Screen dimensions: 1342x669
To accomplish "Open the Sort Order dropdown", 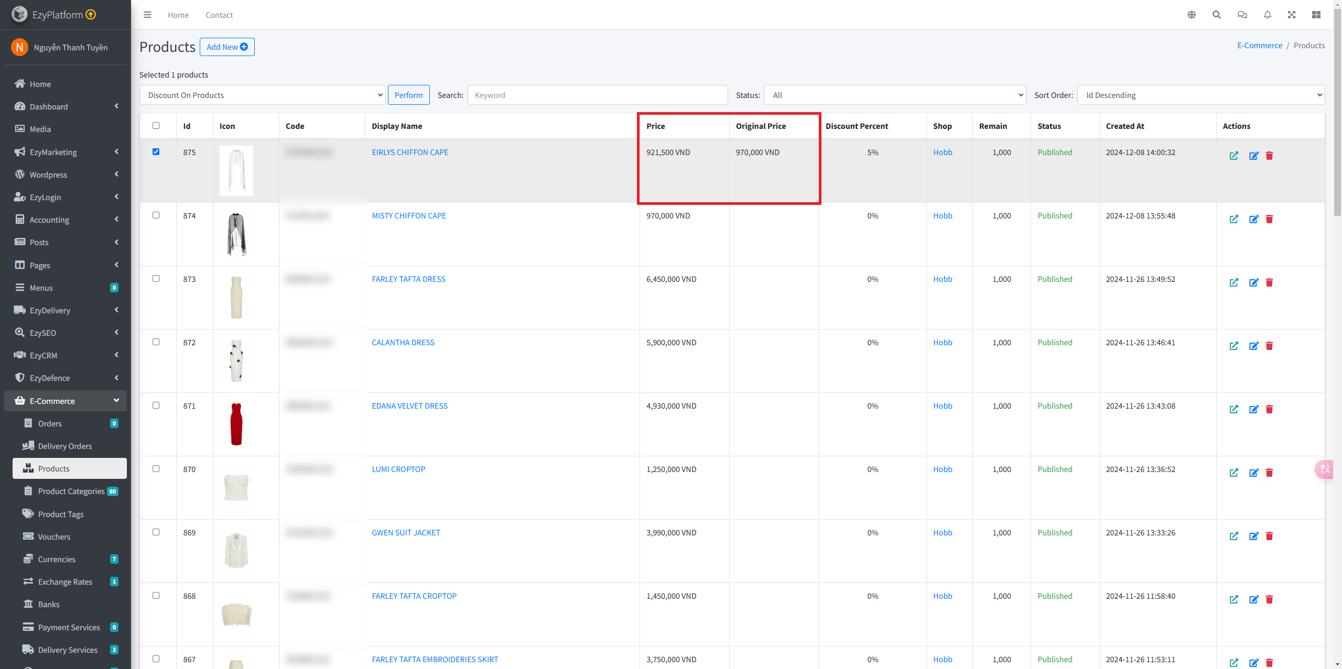I will [x=1201, y=95].
